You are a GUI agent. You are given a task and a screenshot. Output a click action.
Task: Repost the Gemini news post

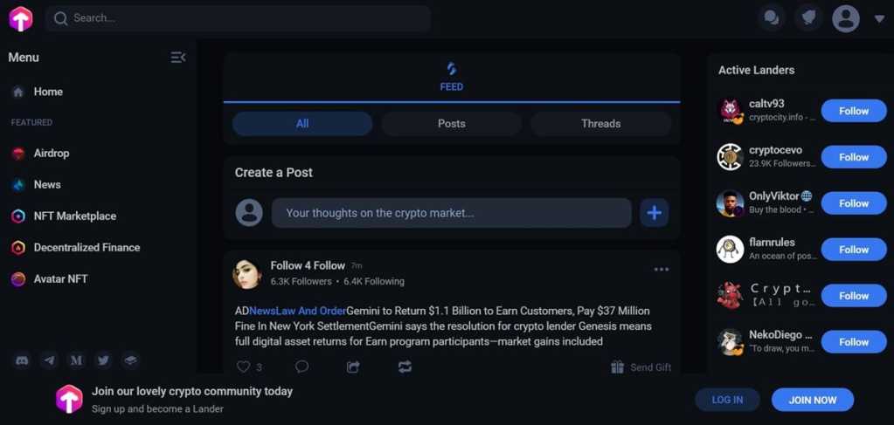click(405, 367)
